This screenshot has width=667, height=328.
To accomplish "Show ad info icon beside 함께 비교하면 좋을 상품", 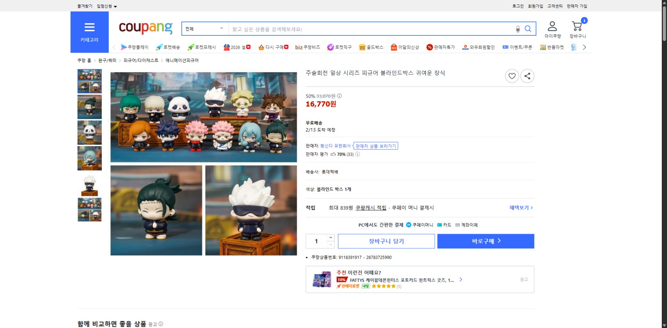I will [161, 324].
